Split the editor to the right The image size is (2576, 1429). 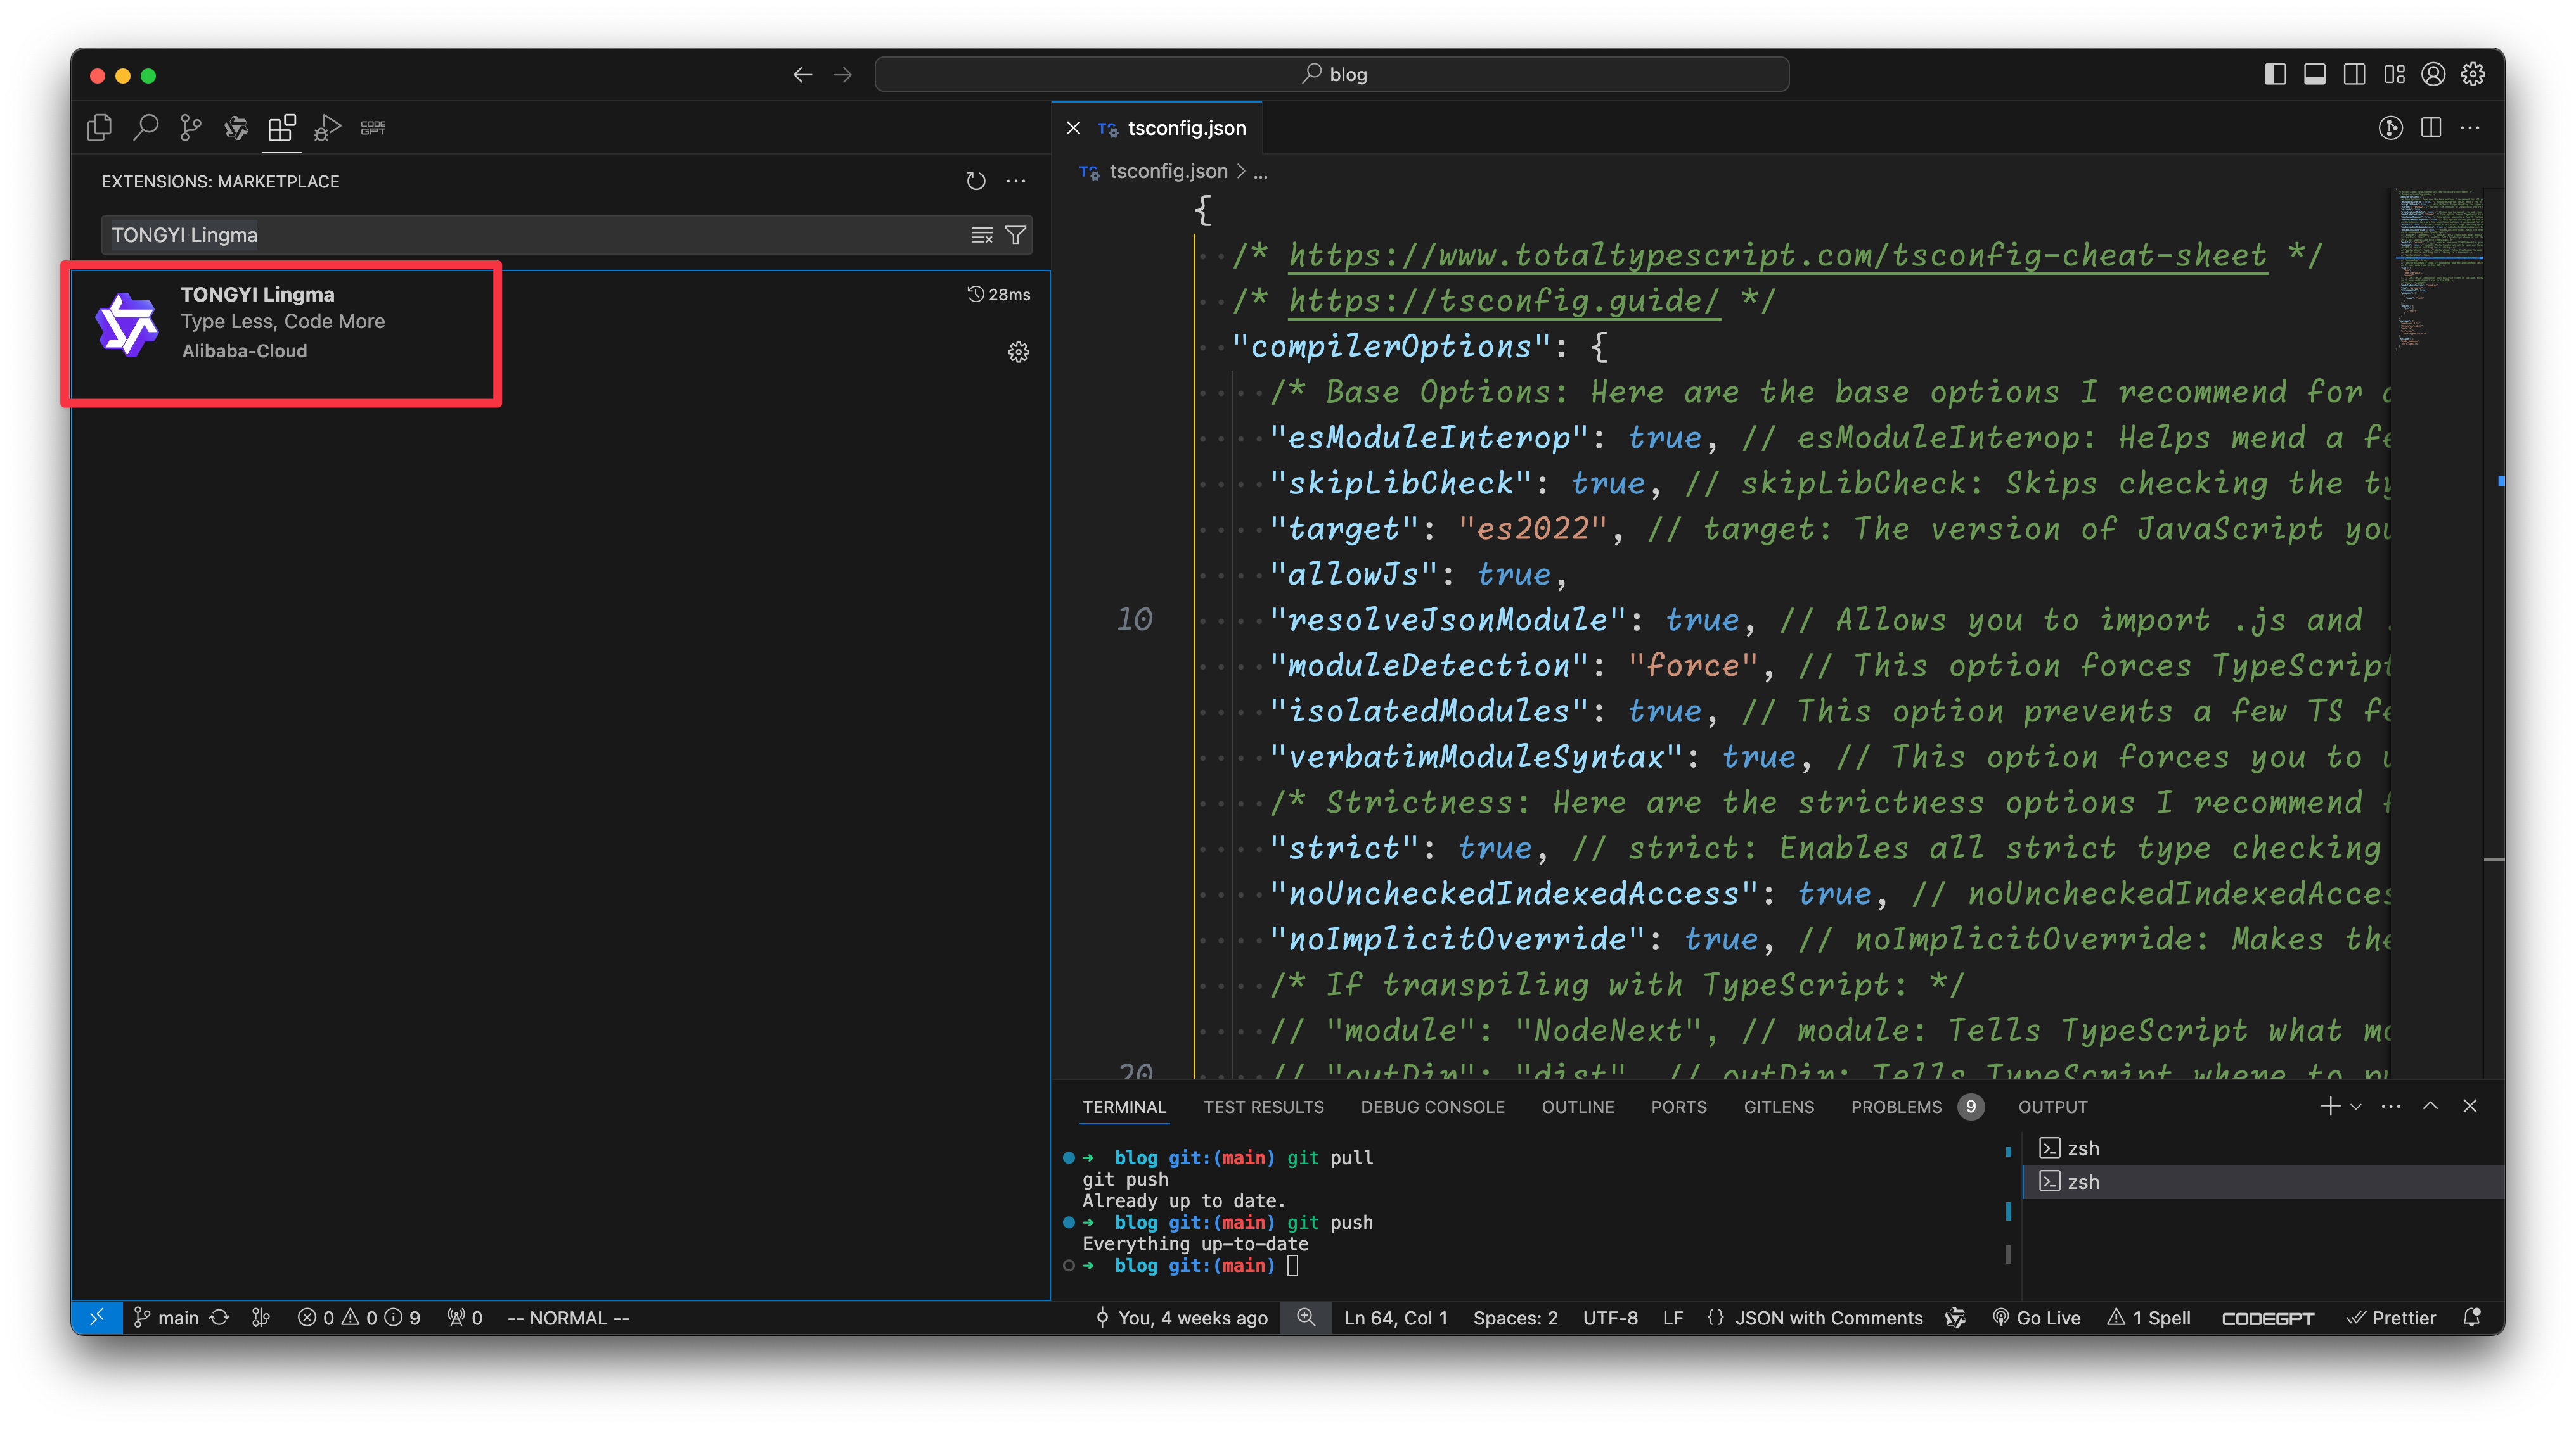(2431, 128)
